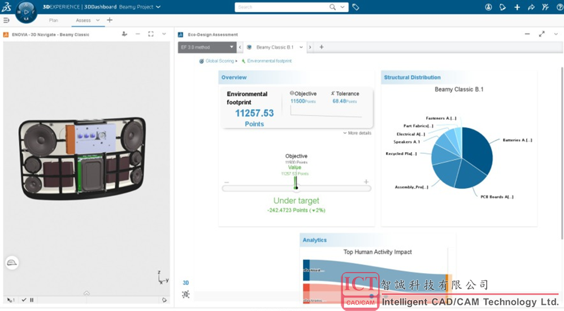Go to next product tab arrow
Viewport: 564px width, 311px height.
click(x=310, y=47)
